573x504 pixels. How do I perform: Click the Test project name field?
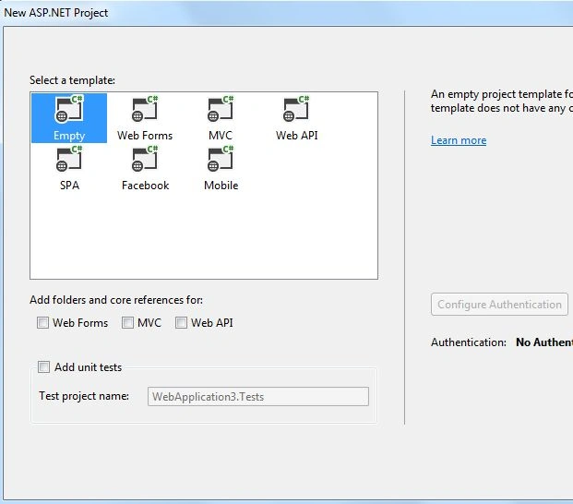pyautogui.click(x=258, y=397)
